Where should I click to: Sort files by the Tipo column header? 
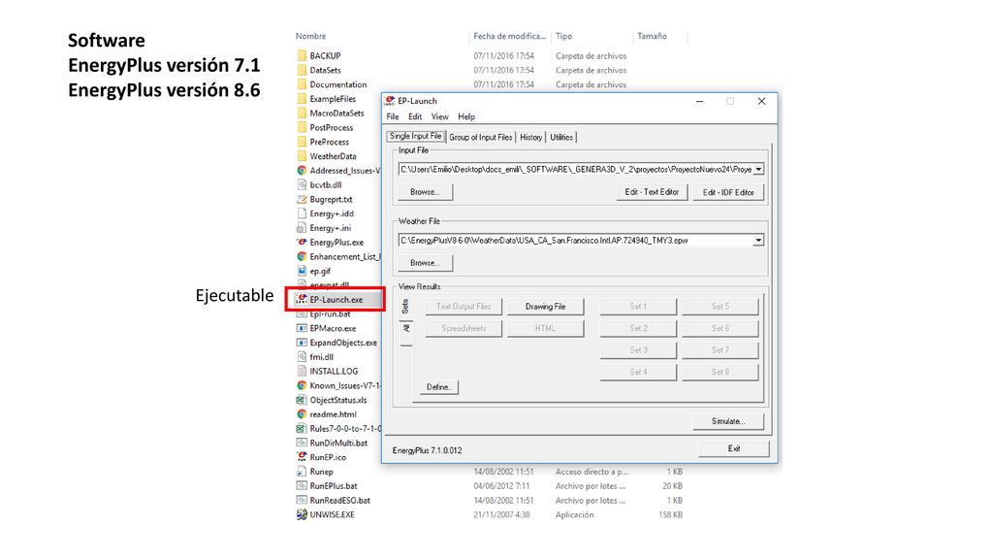point(563,36)
